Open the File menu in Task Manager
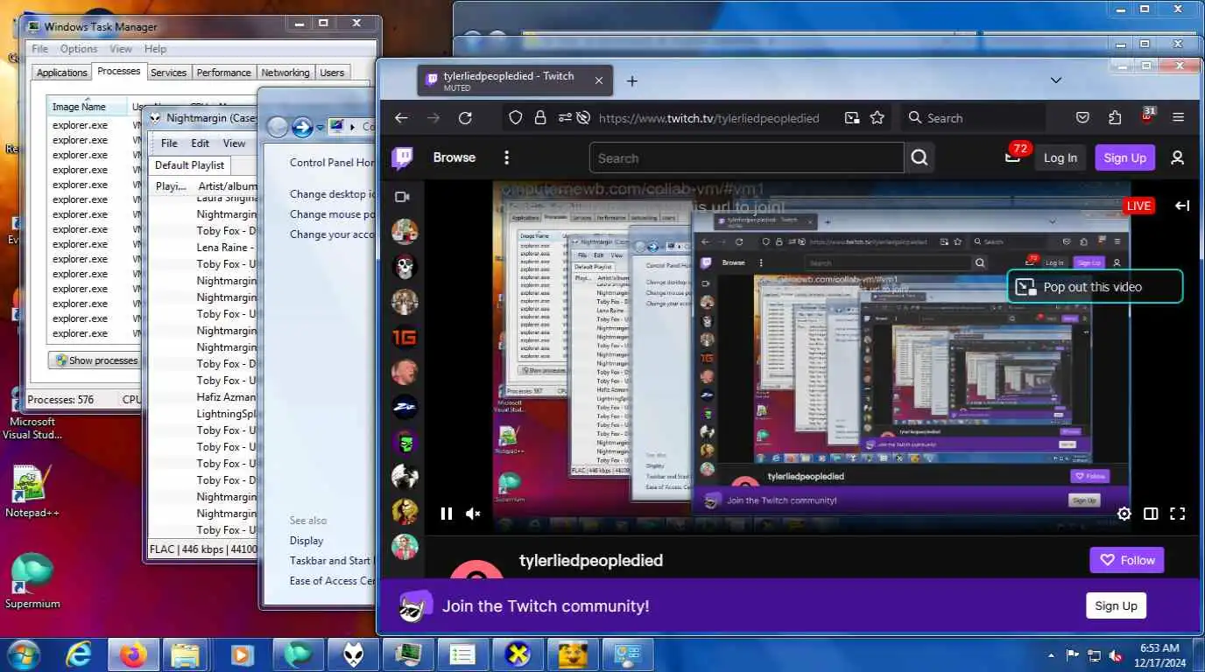1205x672 pixels. (40, 49)
